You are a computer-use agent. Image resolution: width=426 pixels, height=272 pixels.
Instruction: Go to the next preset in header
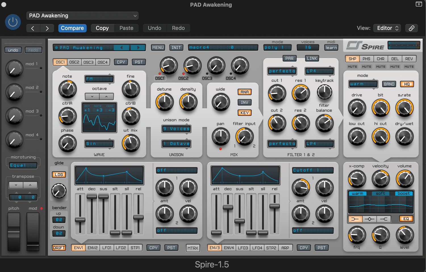pos(47,28)
